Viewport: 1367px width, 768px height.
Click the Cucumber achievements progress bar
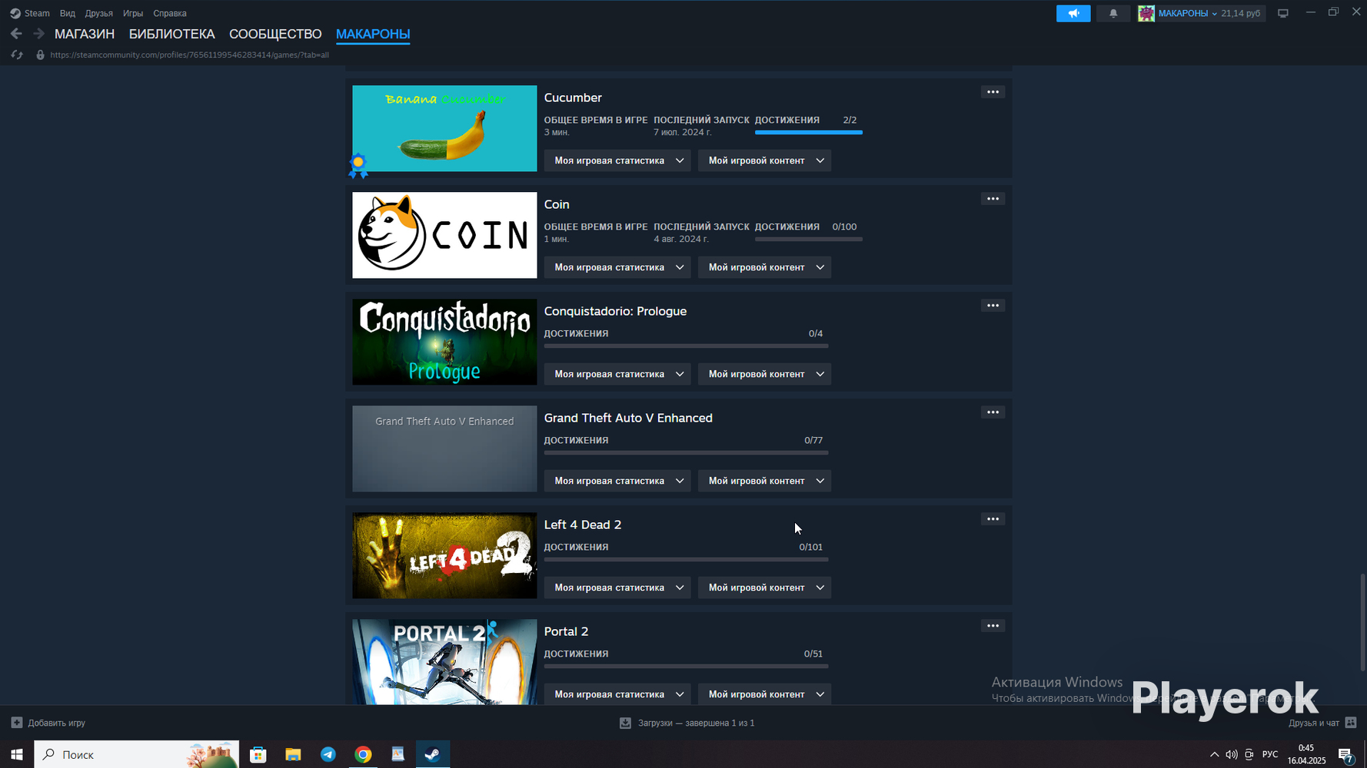click(x=809, y=132)
